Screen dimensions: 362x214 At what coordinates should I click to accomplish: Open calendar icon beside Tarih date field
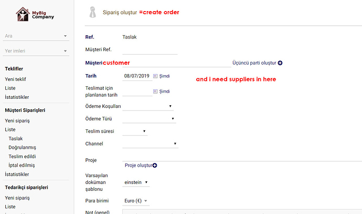pyautogui.click(x=155, y=76)
